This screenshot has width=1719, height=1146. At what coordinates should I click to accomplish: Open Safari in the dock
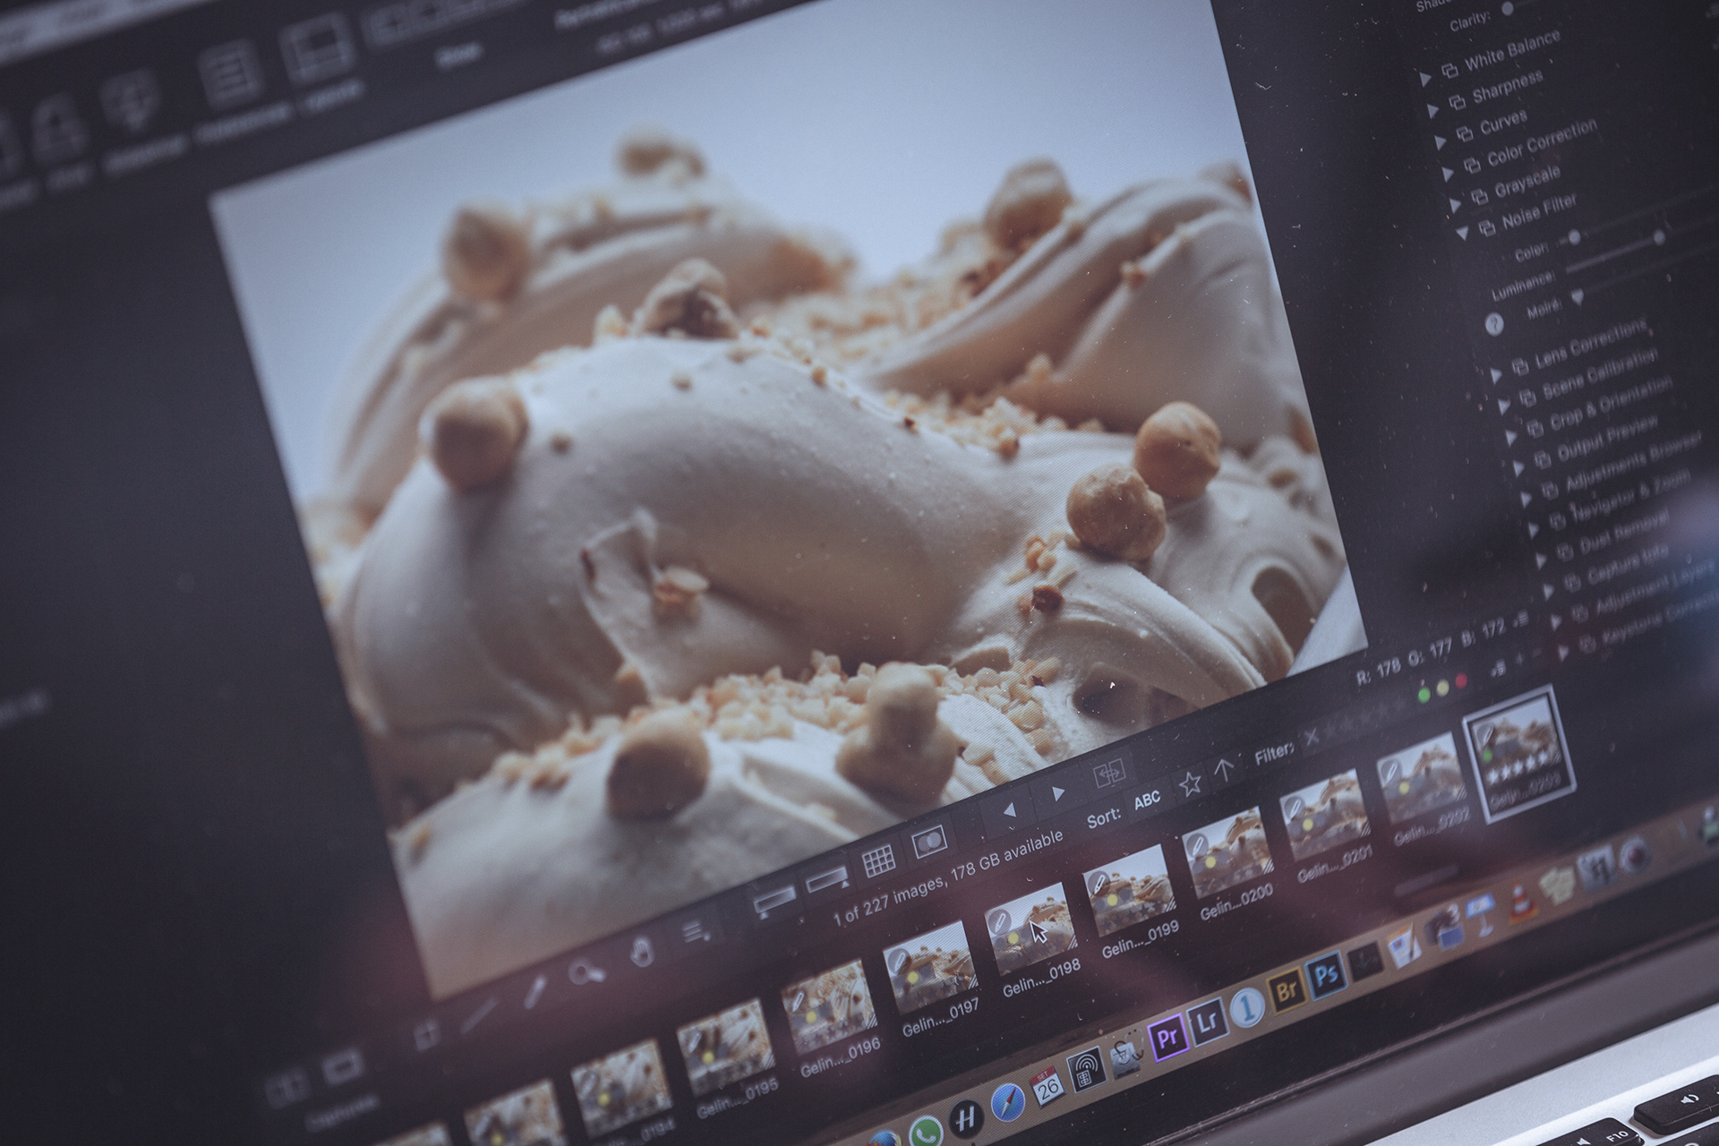tap(1008, 1103)
